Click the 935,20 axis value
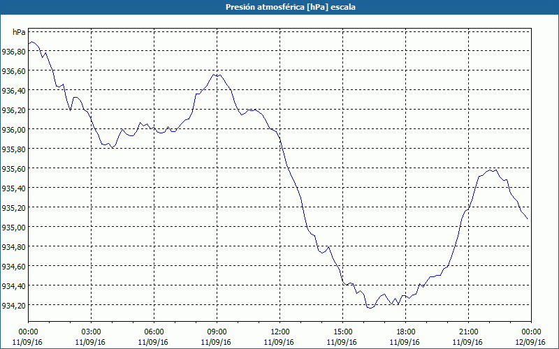Screen dimensions: 559x349 point(13,208)
